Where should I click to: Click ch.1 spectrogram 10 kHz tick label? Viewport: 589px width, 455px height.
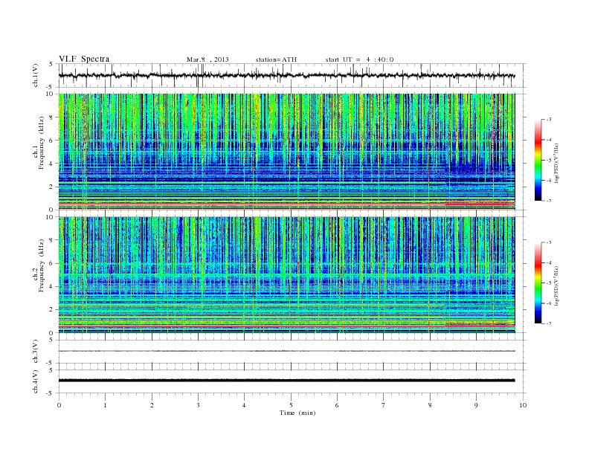tap(50, 94)
